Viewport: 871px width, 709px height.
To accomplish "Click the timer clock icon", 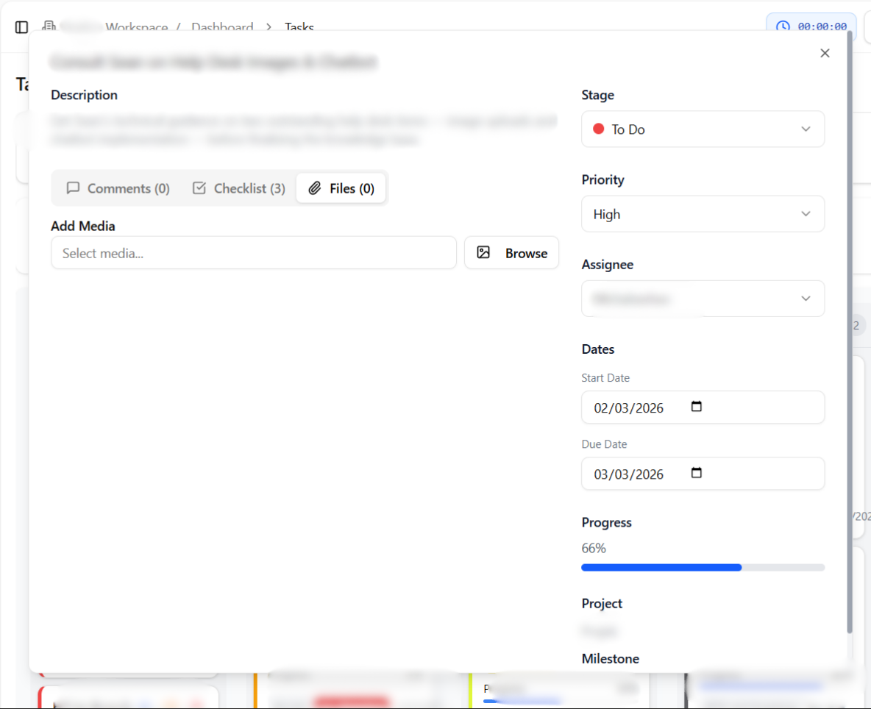I will 783,26.
